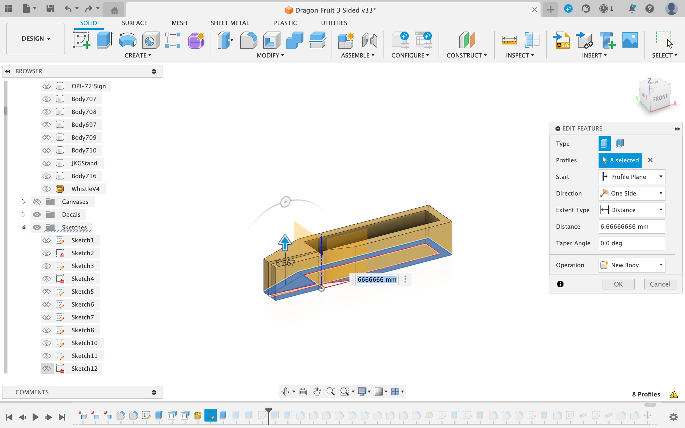Toggle visibility of Body707
Image resolution: width=685 pixels, height=428 pixels.
(47, 99)
